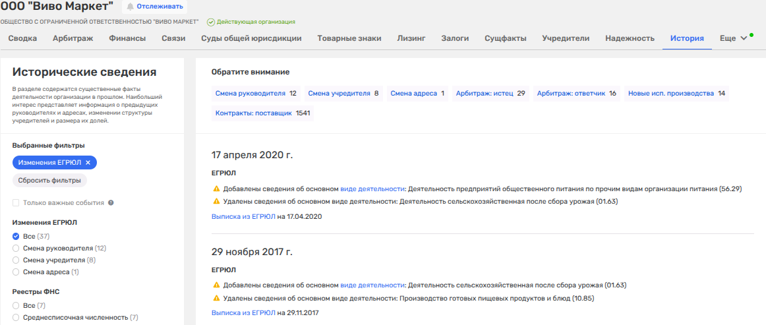Choose Среднесписочная численность radio filter

16,318
